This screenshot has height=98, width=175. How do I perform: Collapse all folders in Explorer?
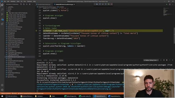[x=30, y=4]
